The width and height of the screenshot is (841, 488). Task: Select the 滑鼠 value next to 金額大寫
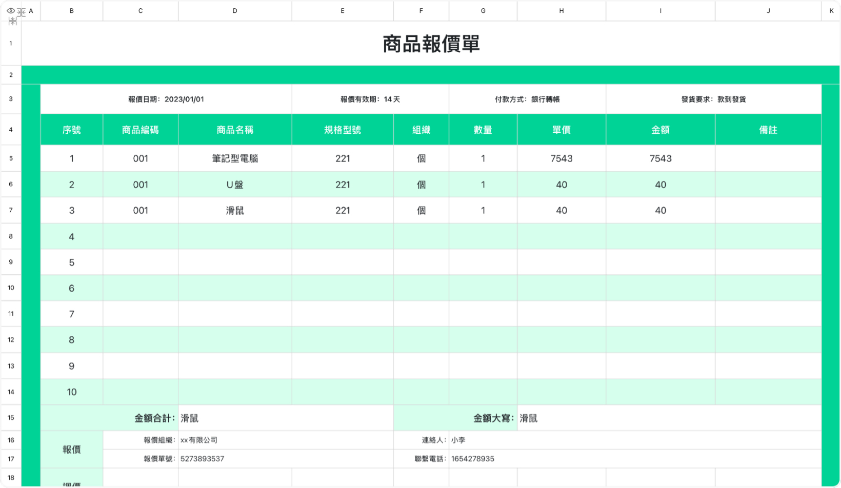(669, 418)
